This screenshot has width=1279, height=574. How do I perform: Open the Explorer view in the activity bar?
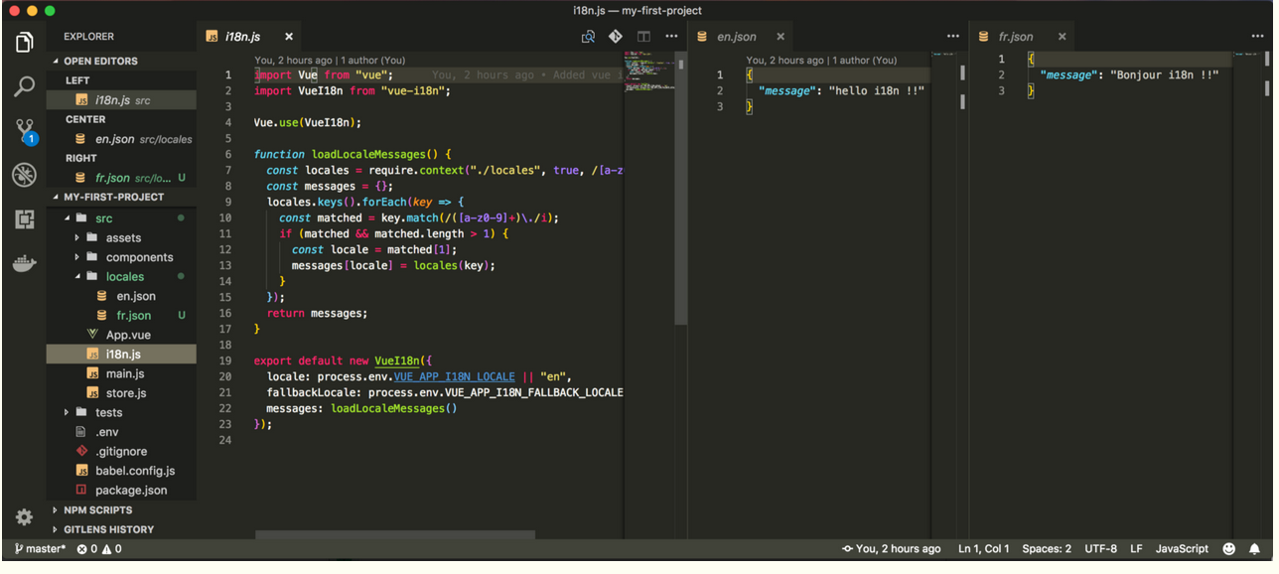click(25, 42)
